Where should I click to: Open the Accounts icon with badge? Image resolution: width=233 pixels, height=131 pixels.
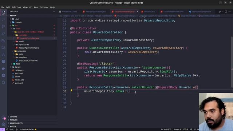[3, 118]
